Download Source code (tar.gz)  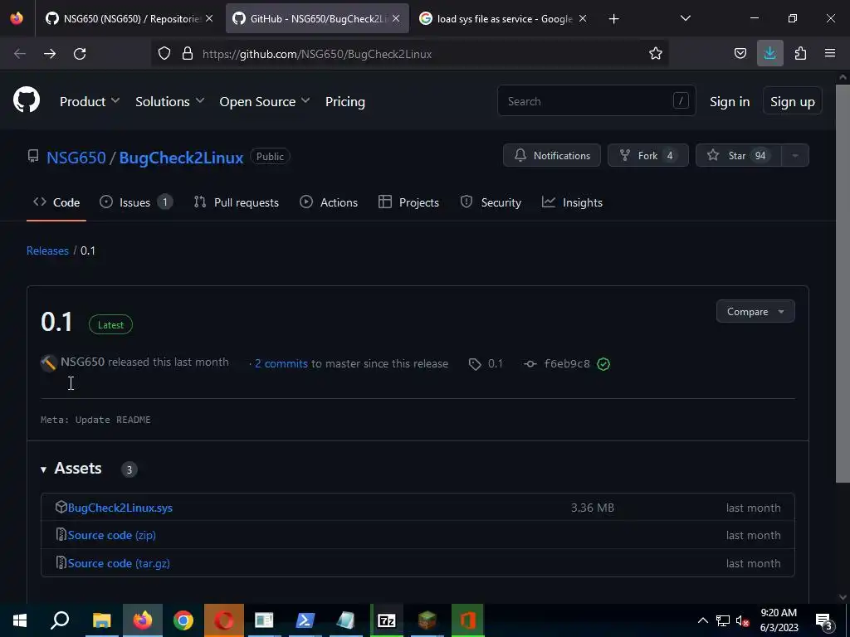119,563
